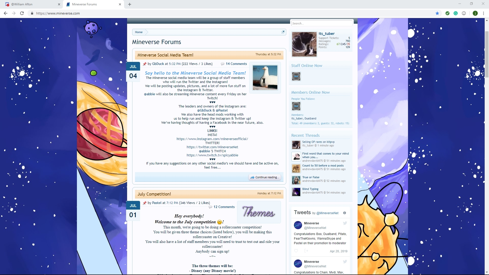Open a new browser tab
The image size is (489, 275).
click(130, 4)
